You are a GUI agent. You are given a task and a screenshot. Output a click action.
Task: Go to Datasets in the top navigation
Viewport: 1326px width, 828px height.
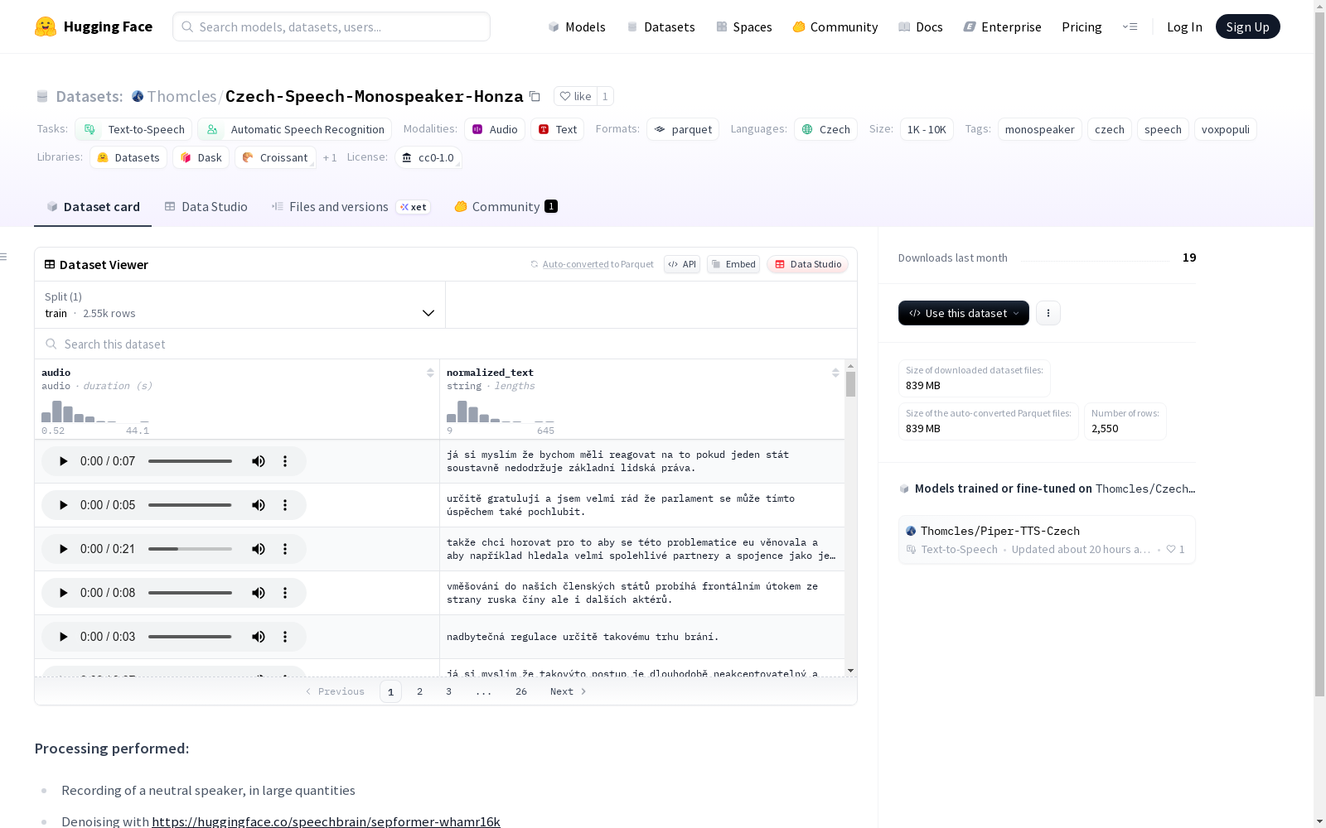tap(661, 26)
